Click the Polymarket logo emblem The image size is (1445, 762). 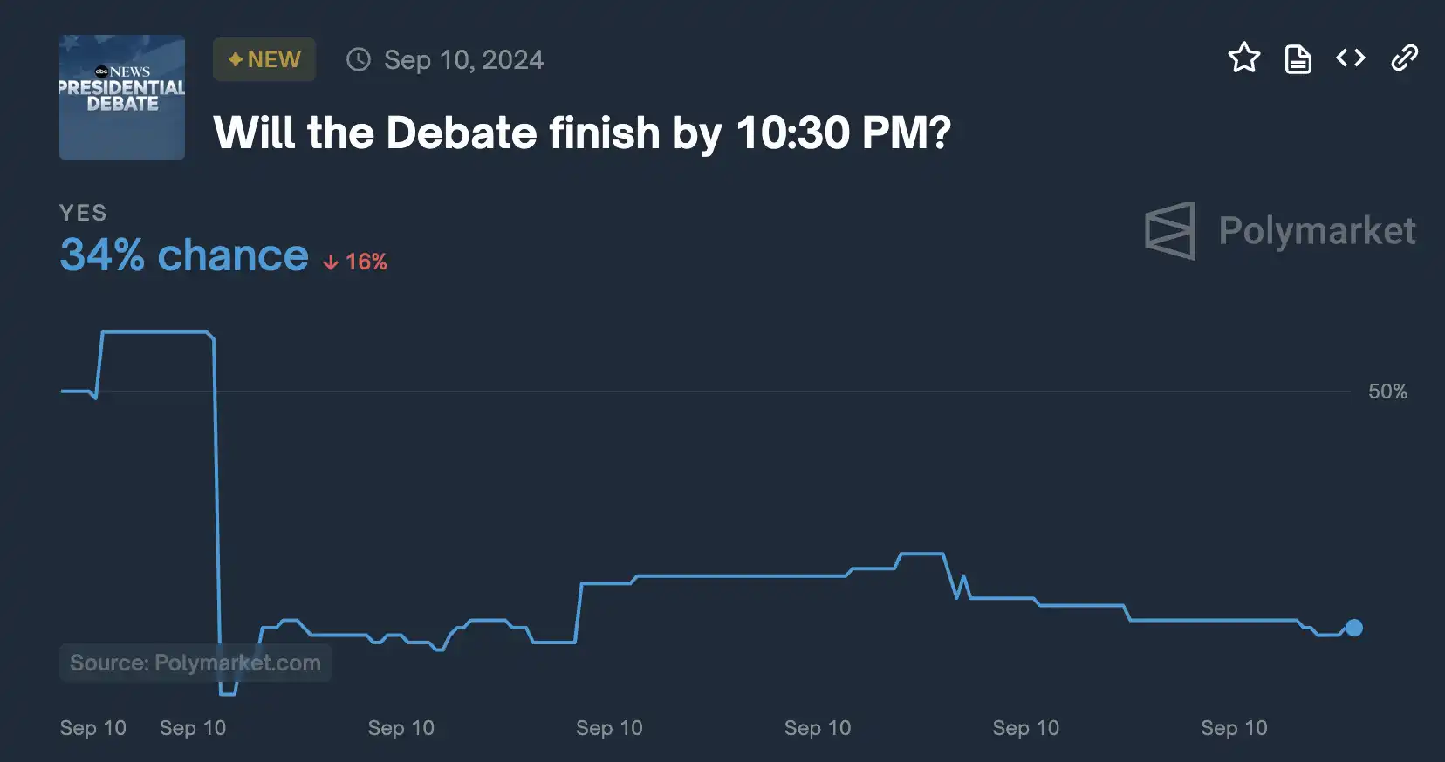coord(1169,231)
